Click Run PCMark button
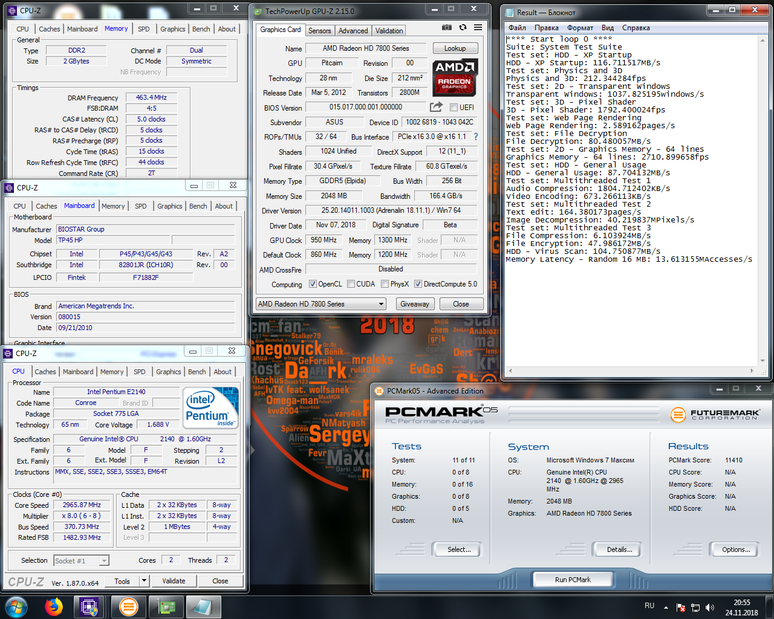This screenshot has height=619, width=774. pyautogui.click(x=573, y=580)
